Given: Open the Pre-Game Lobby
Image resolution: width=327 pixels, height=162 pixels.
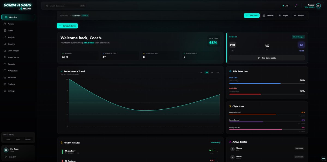Looking at the screenshot, I should click(x=267, y=58).
